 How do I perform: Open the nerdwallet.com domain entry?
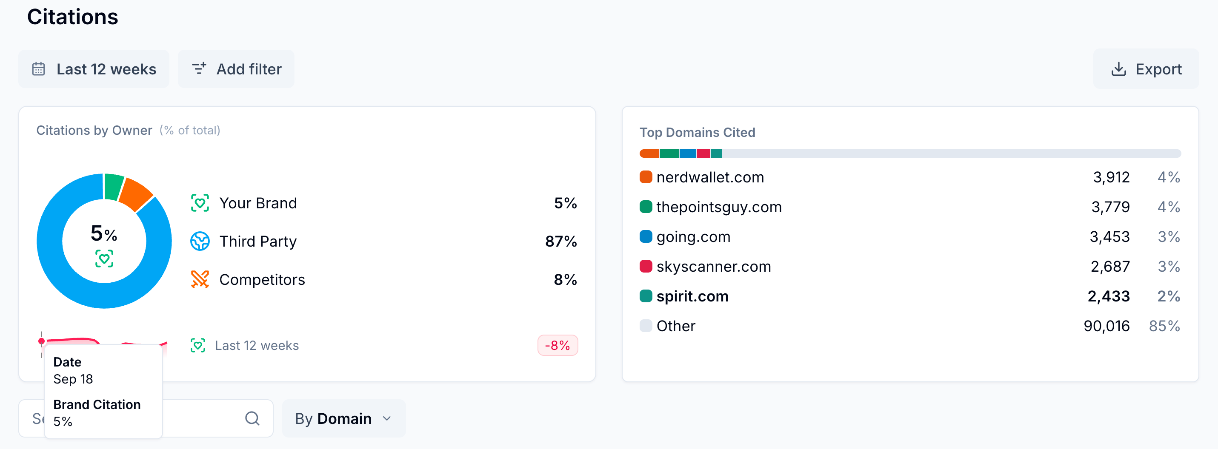pos(710,177)
